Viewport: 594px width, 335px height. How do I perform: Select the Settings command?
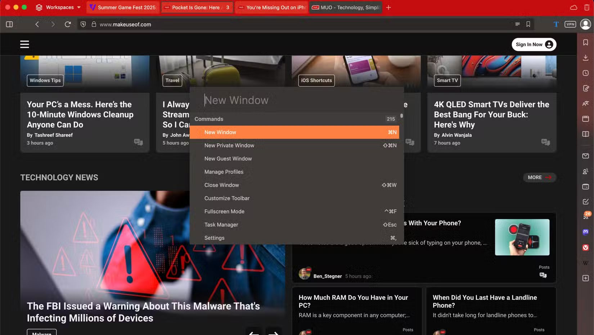pos(294,238)
